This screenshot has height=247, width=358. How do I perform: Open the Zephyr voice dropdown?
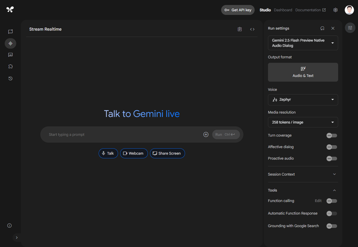click(x=303, y=100)
